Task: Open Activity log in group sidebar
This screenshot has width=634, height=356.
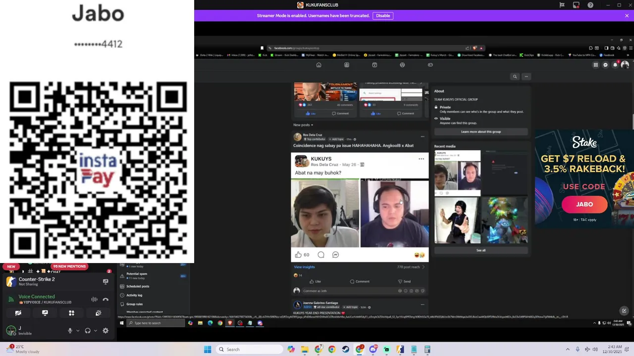Action: (134, 295)
